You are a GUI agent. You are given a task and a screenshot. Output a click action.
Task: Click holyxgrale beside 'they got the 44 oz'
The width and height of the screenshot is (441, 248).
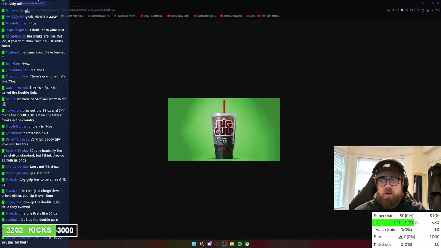coord(13,111)
